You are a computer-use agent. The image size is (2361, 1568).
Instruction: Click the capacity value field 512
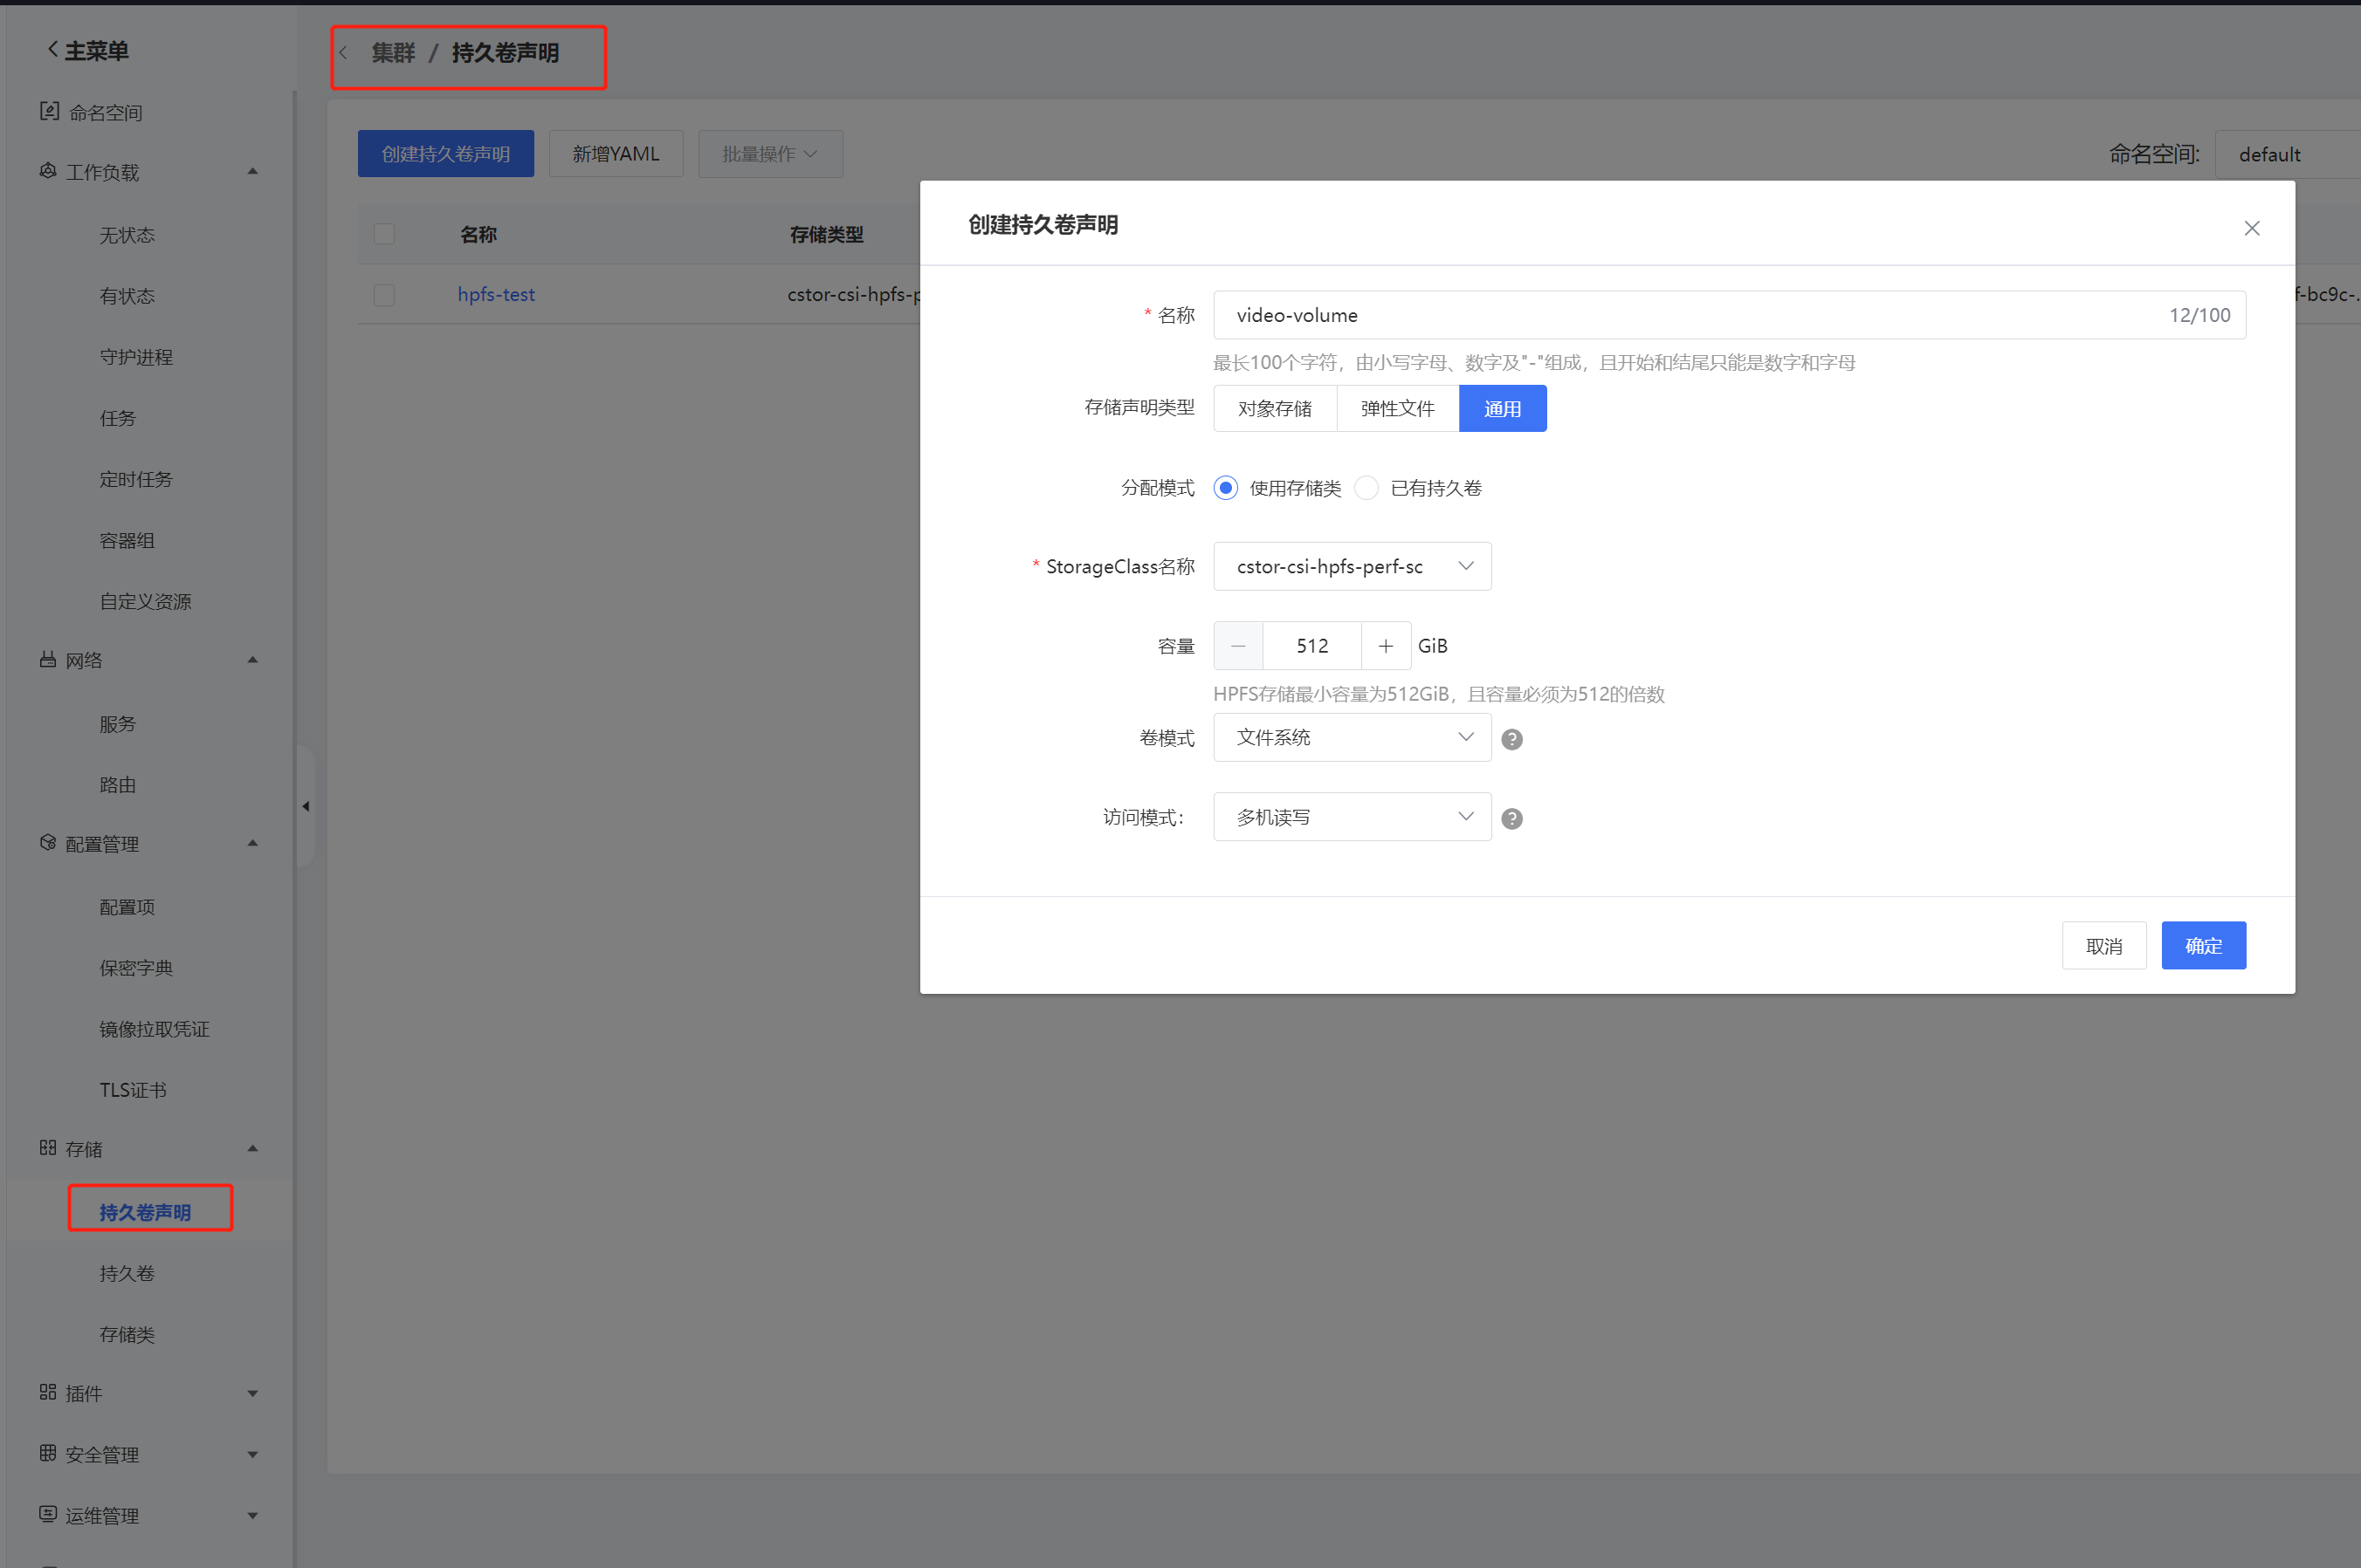pyautogui.click(x=1312, y=646)
